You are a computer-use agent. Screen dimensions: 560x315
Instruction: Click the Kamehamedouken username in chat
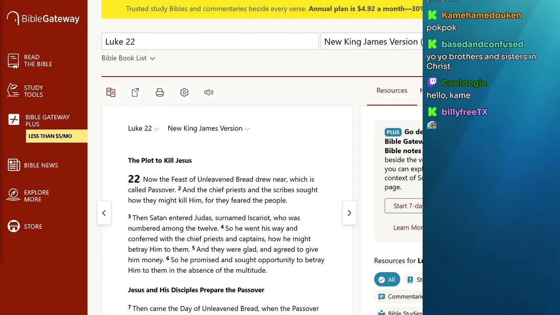481,15
